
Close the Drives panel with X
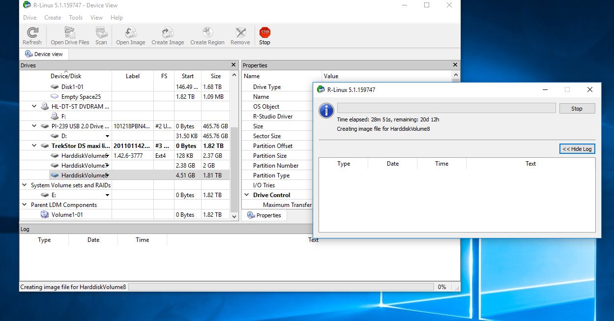[234, 65]
